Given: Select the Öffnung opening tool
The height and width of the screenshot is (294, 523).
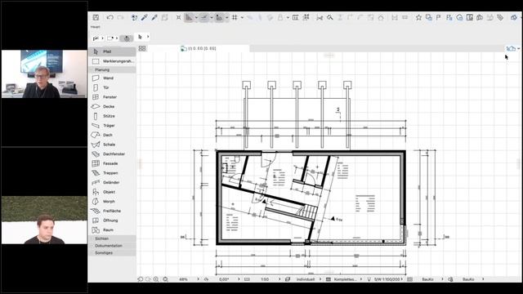Looking at the screenshot, I should click(113, 220).
